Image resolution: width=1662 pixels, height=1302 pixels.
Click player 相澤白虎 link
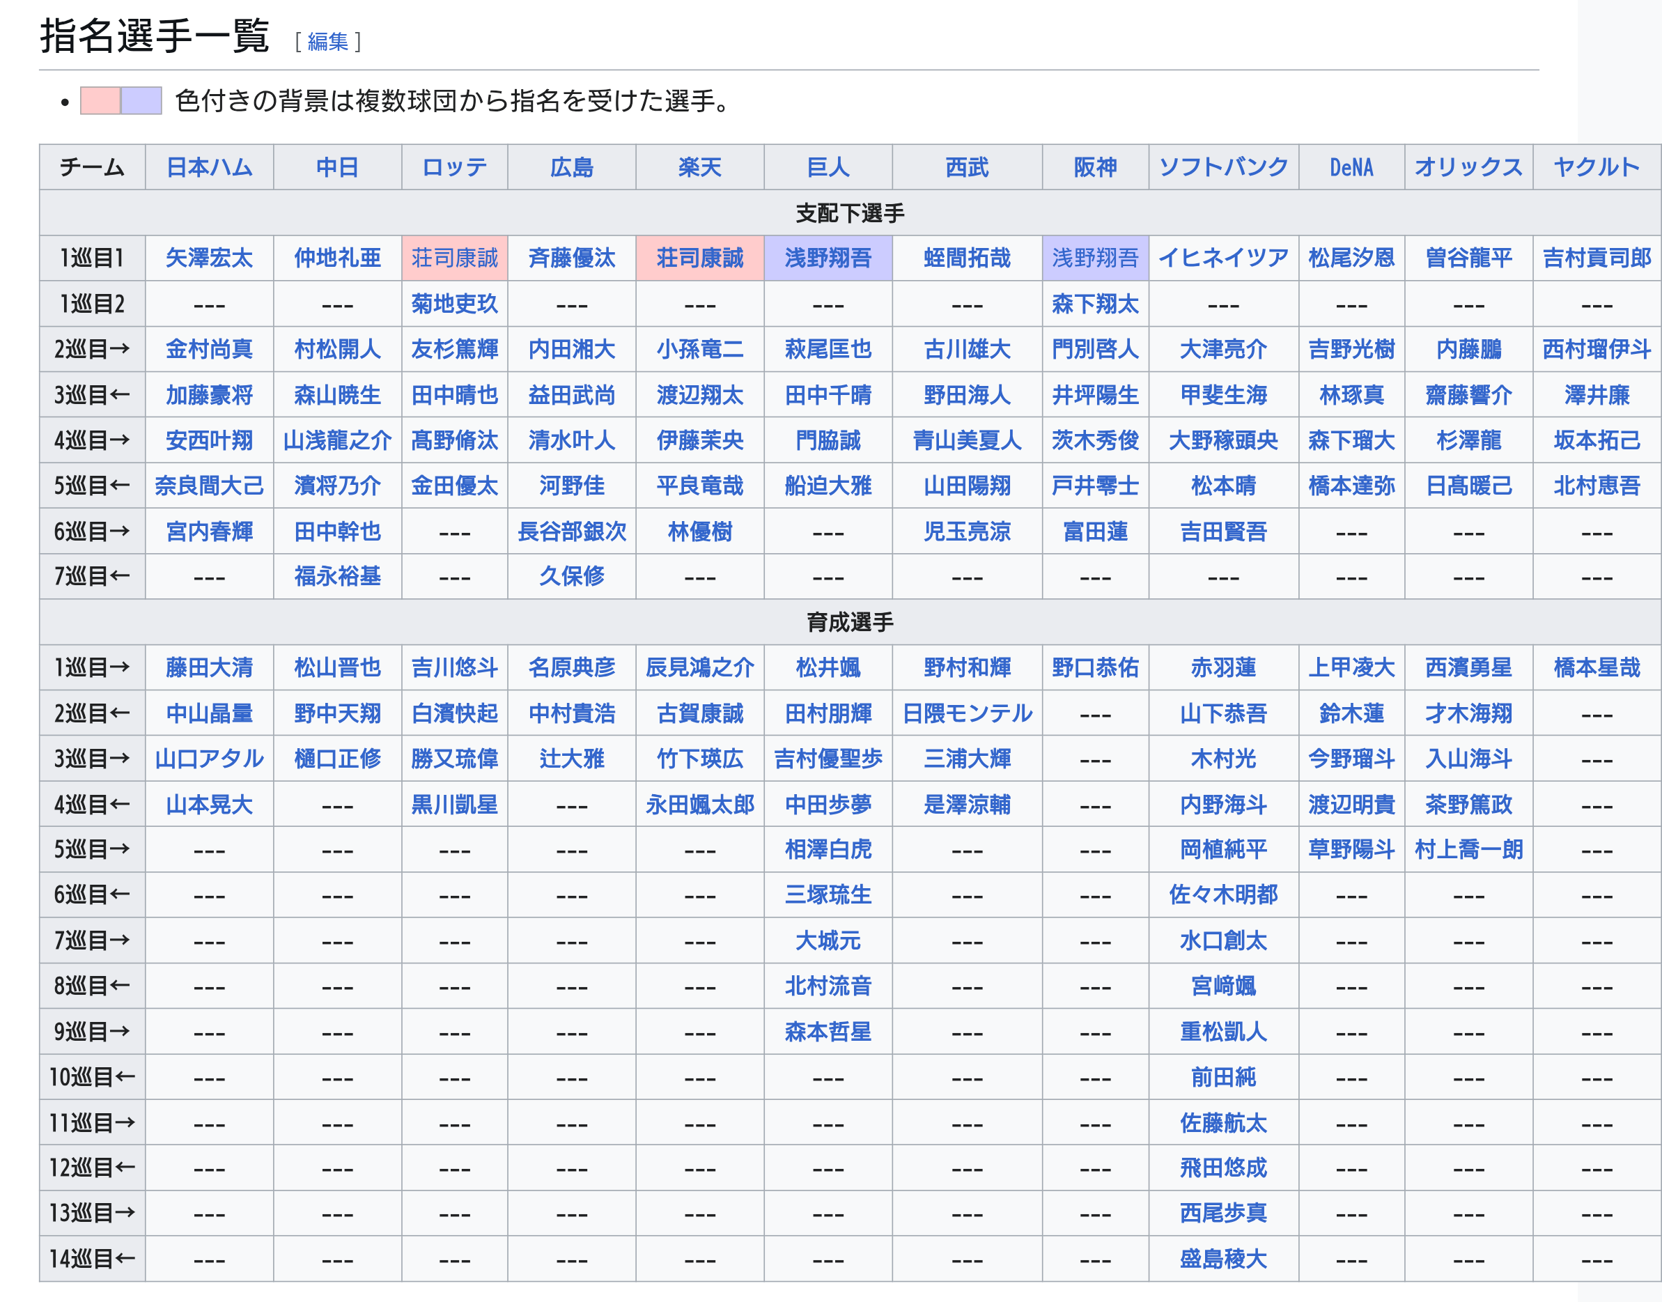coord(828,849)
